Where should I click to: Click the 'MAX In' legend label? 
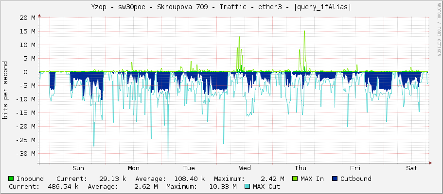coord(312,178)
